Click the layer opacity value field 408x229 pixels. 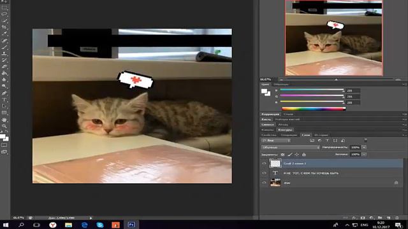coord(355,148)
